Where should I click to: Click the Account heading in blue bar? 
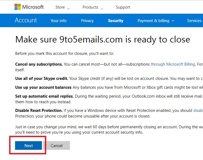[x=26, y=20]
